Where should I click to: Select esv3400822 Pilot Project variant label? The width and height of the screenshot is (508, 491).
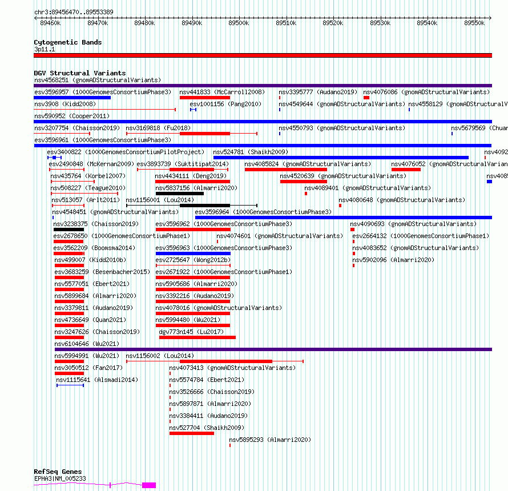126,152
